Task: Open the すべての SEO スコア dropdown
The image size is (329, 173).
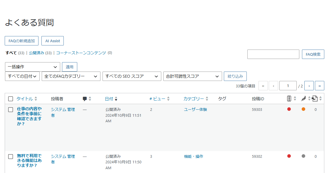Action: [x=132, y=76]
